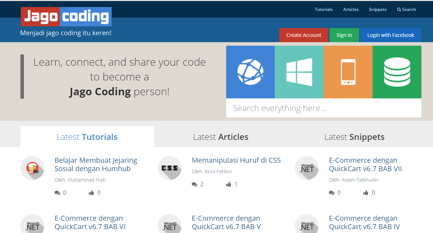Open the Tutorials menu item
433x233 pixels.
[324, 9]
